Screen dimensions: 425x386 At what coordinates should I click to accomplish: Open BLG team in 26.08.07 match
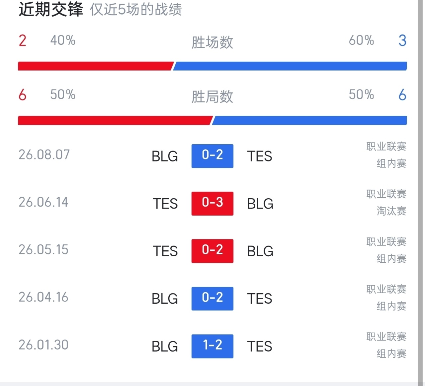[x=165, y=156]
